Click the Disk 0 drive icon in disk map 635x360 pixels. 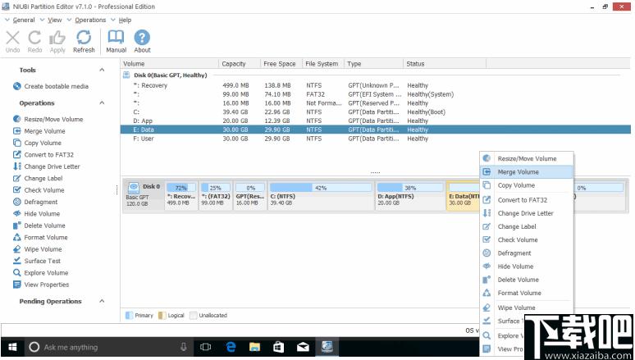(133, 188)
